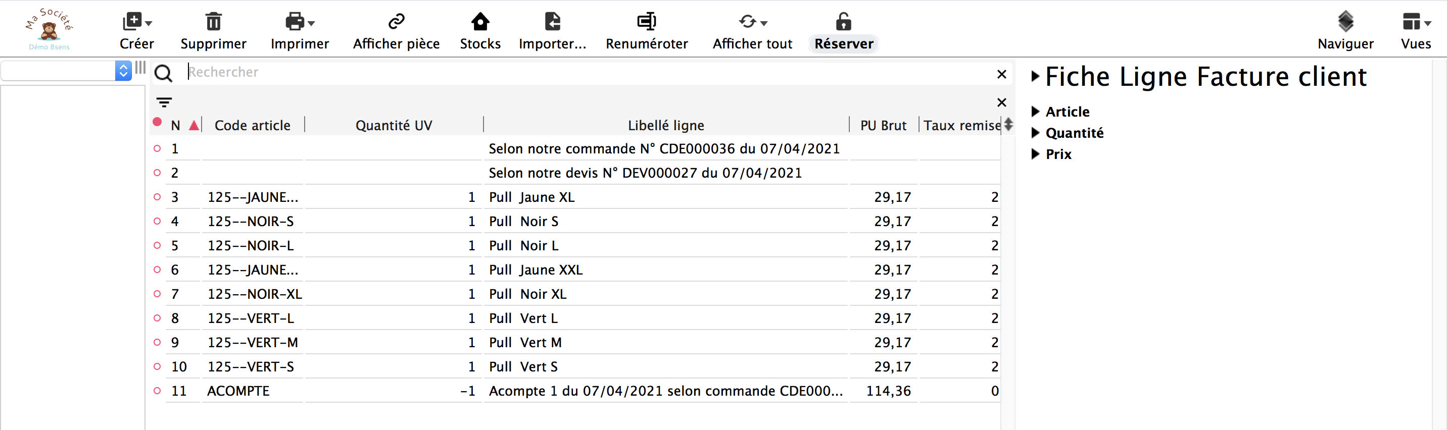Expand the Quantité section
Image resolution: width=1447 pixels, height=430 pixels.
(x=1035, y=132)
